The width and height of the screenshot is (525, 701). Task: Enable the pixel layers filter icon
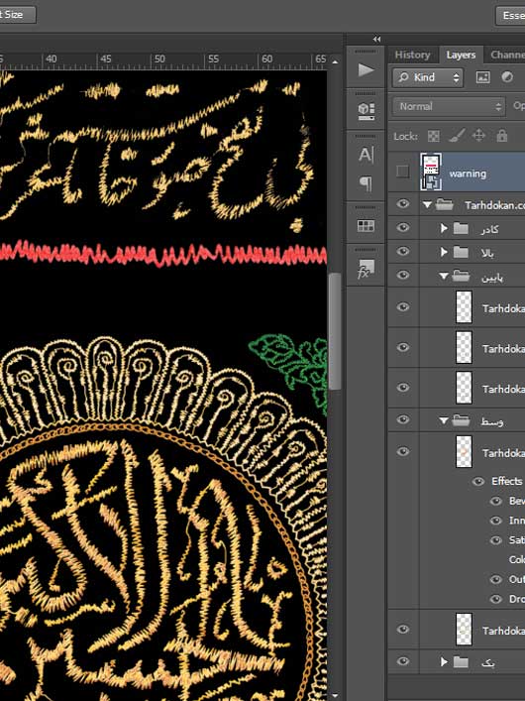pos(482,77)
